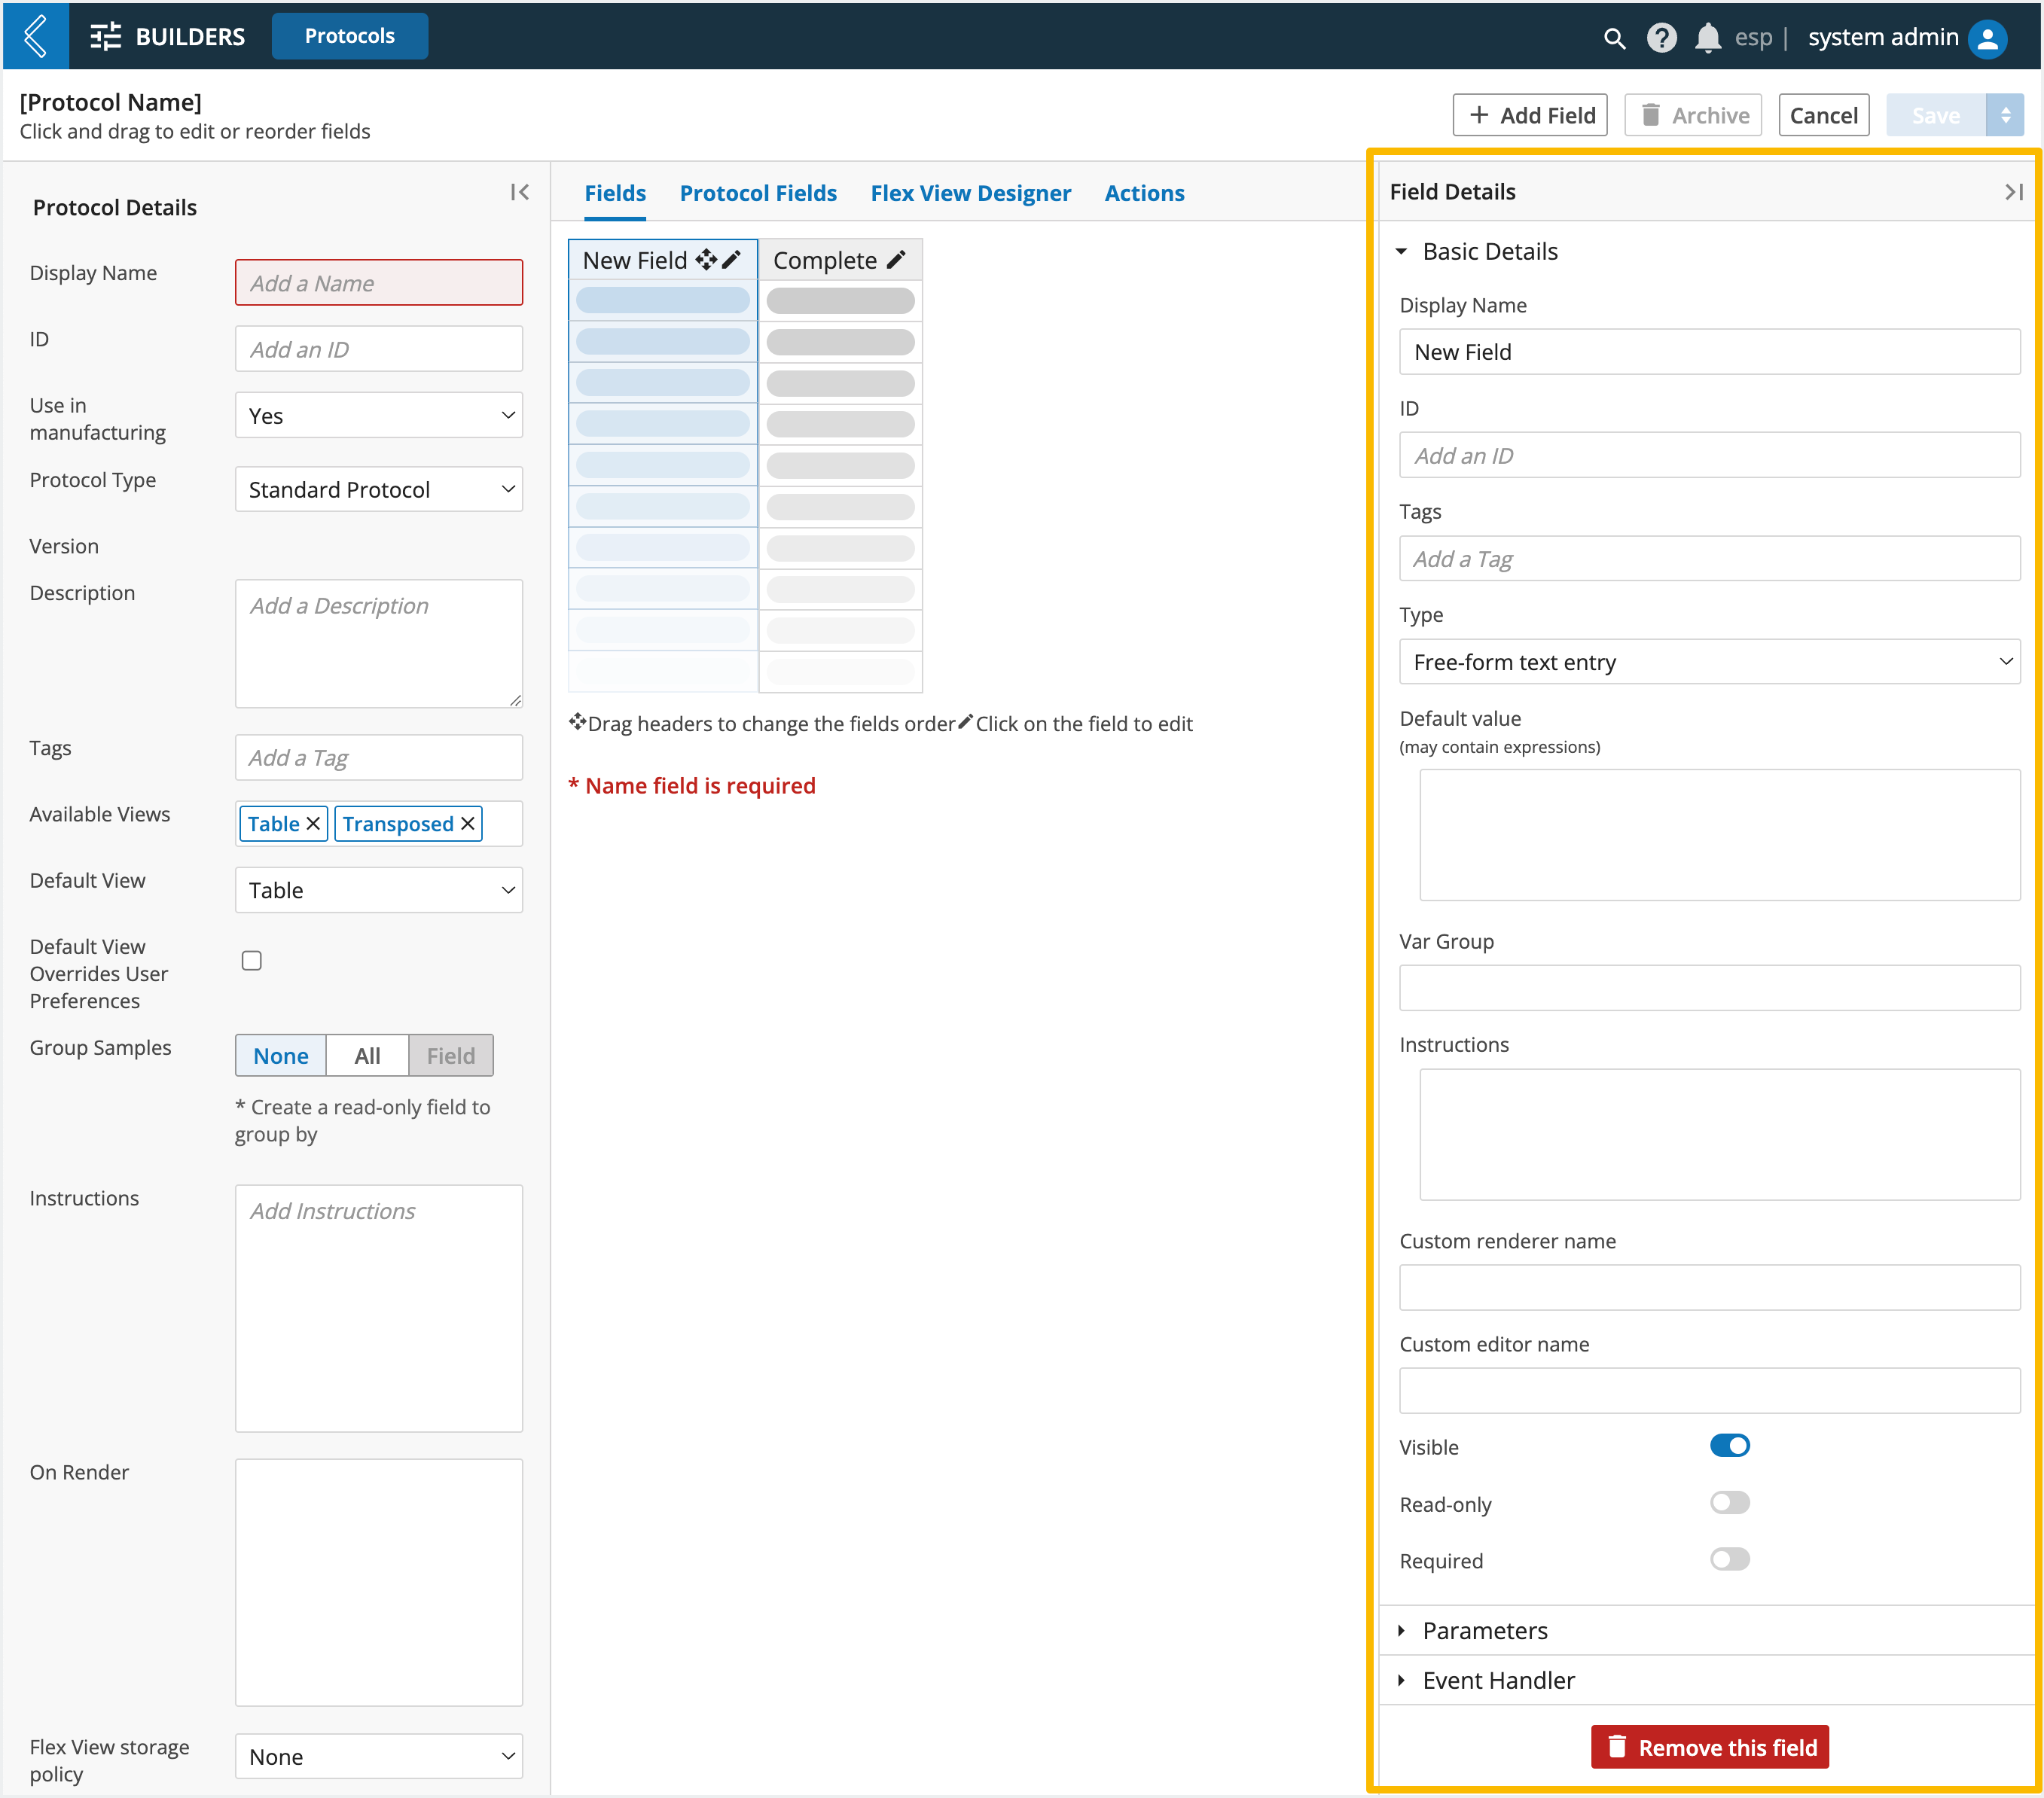Click the field ID input
2044x1798 pixels.
pyautogui.click(x=1709, y=455)
